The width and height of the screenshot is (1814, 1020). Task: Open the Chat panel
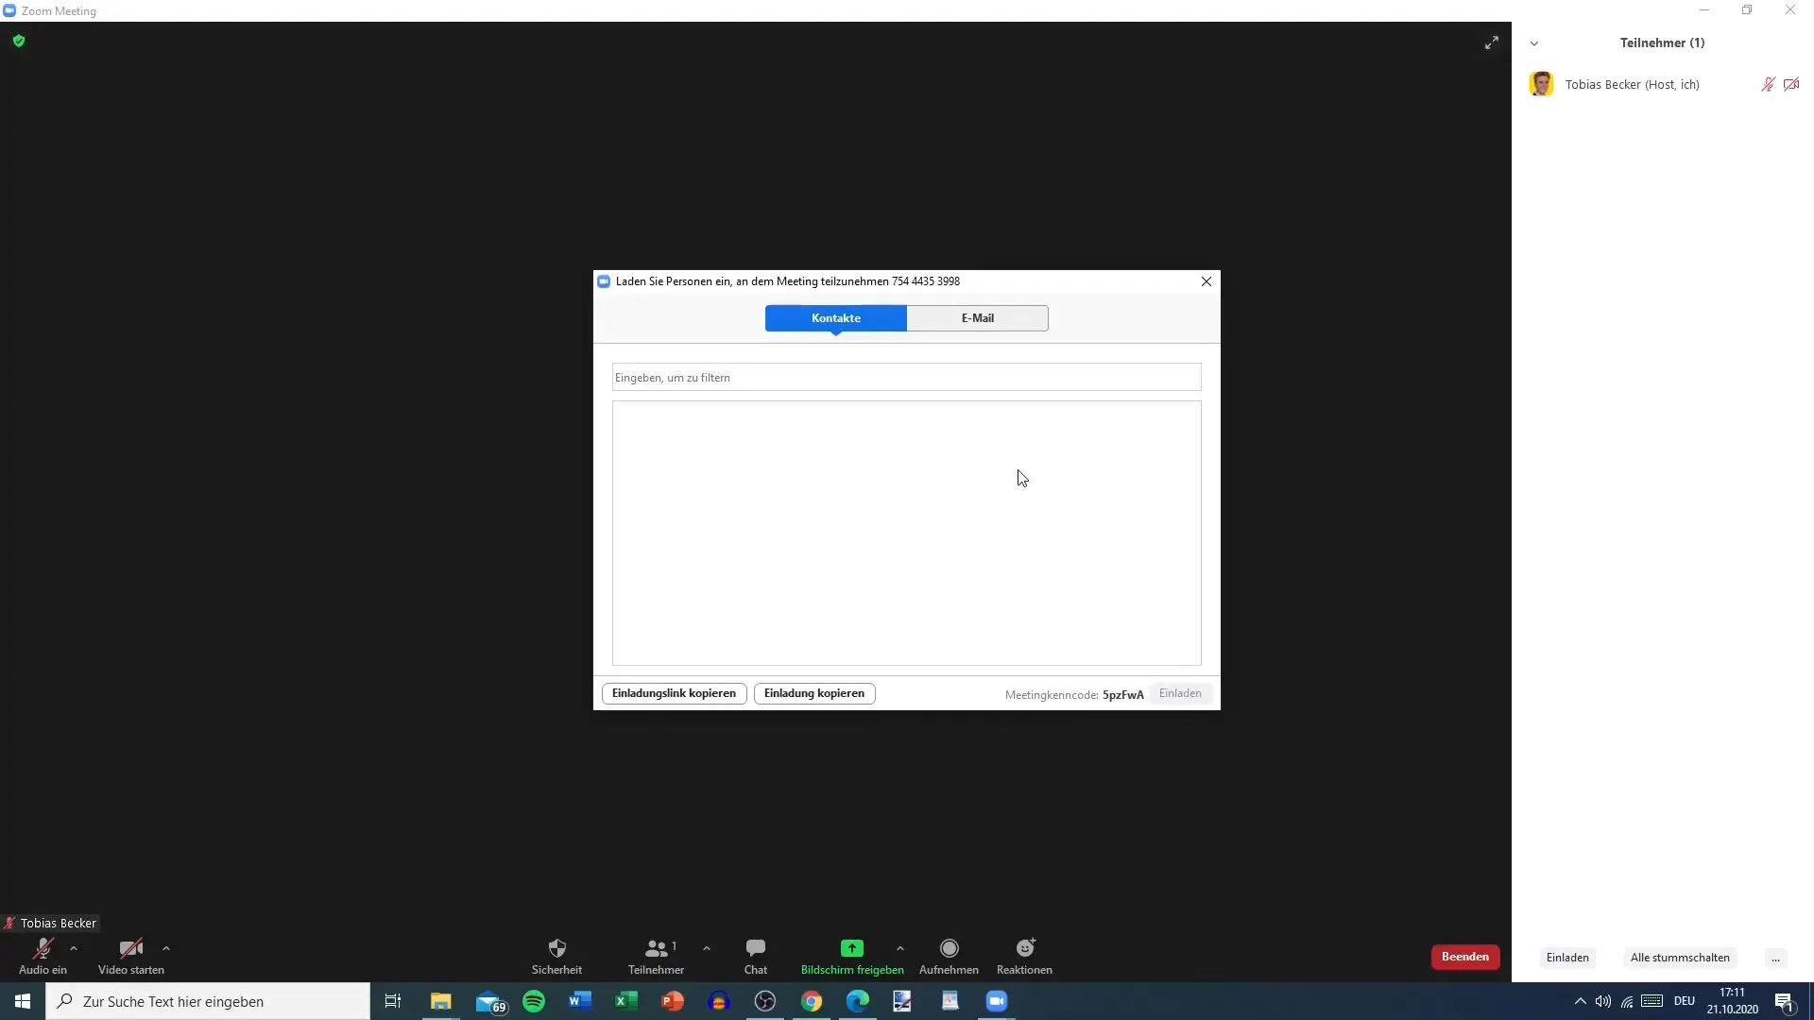[756, 956]
